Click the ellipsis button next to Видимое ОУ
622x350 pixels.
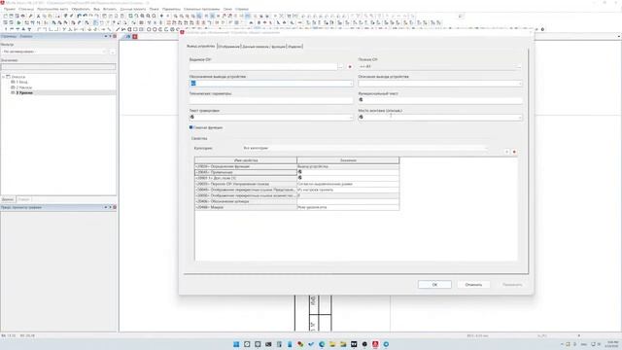click(x=341, y=67)
